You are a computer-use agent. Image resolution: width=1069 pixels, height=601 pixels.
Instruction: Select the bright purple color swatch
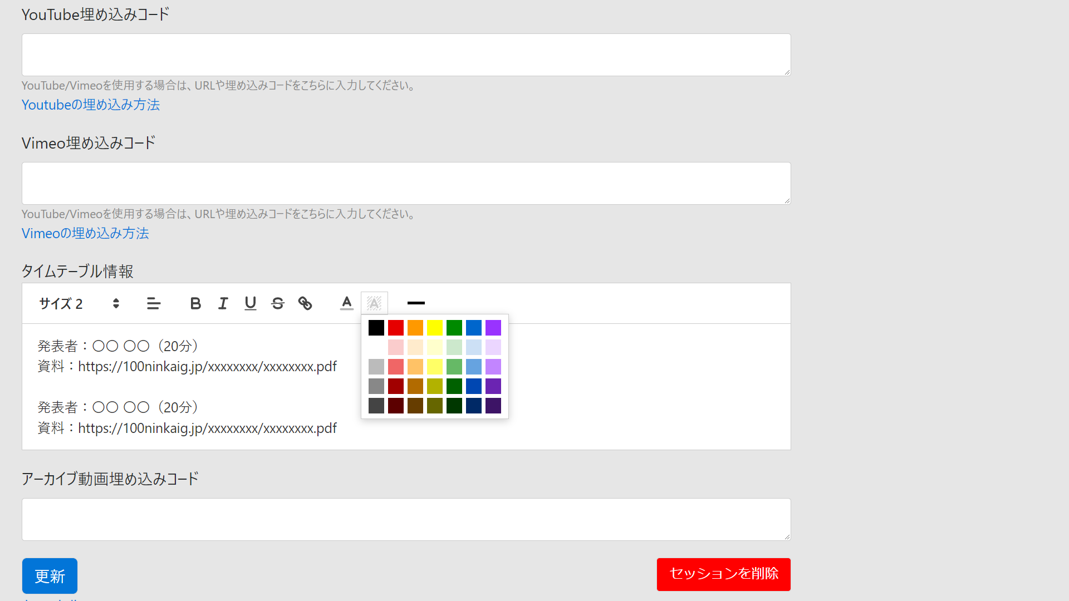point(493,328)
